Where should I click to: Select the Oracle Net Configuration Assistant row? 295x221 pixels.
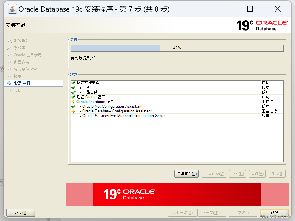point(177,106)
